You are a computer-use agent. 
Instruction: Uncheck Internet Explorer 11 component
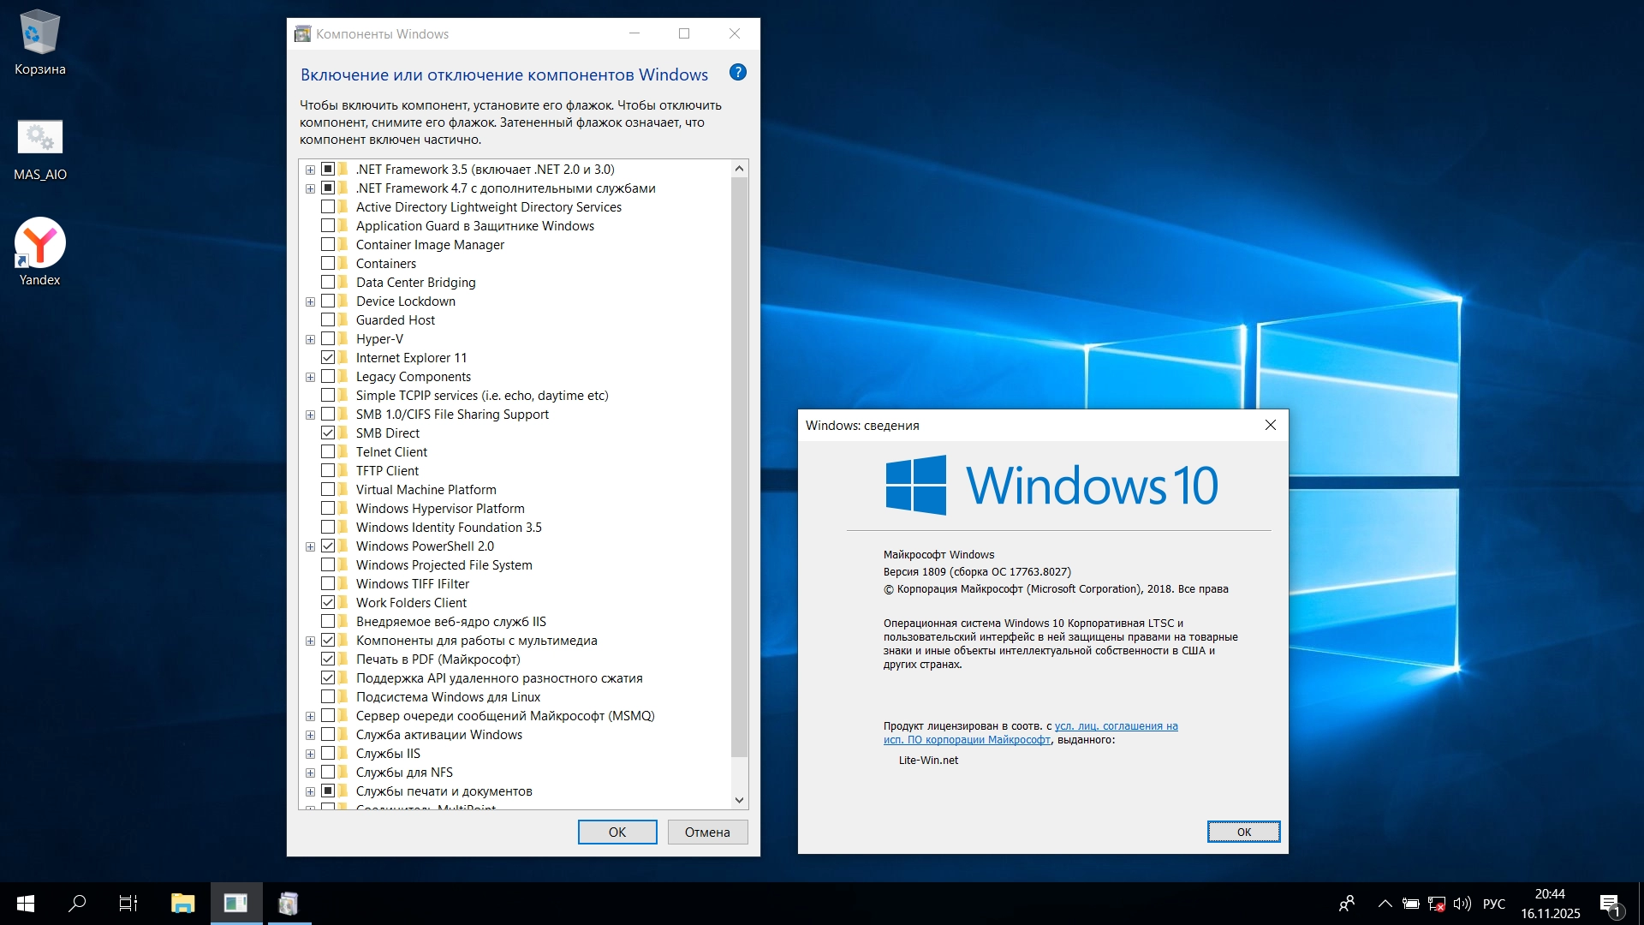tap(328, 357)
